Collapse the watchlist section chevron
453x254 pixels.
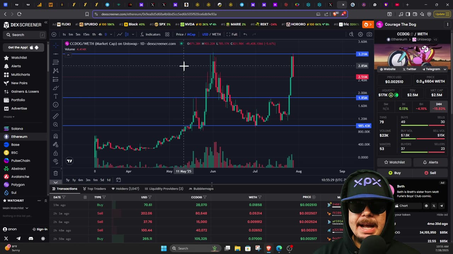coord(46,201)
